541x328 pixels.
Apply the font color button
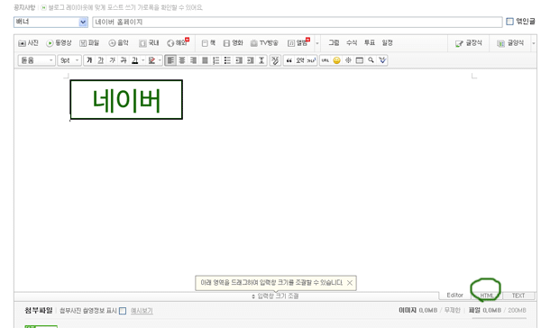(135, 60)
